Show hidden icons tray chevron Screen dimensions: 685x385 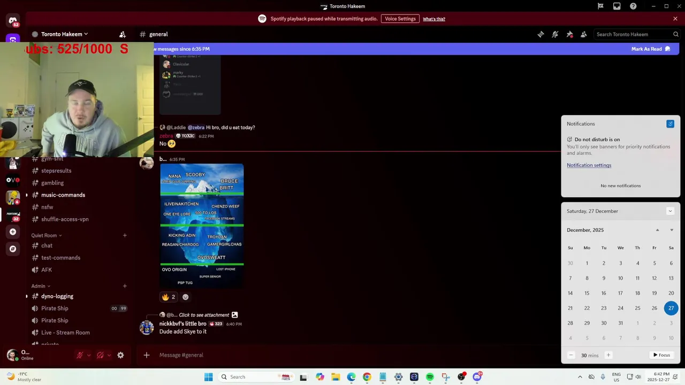(580, 377)
